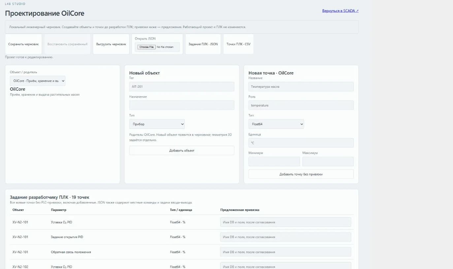This screenshot has height=269, width=453.
Task: Focus the Тег field with AIT-201 placeholder
Action: (182, 87)
